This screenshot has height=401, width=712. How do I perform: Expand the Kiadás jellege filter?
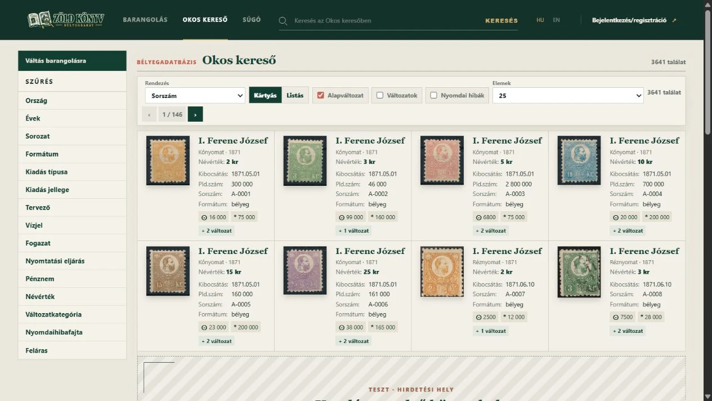[72, 190]
